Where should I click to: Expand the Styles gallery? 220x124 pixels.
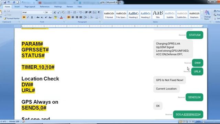point(202,18)
